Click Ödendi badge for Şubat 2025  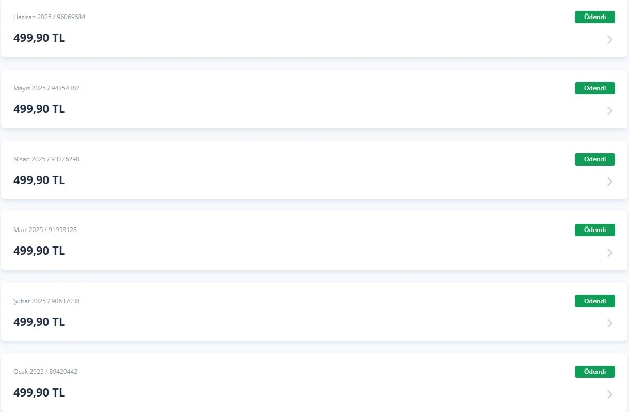click(x=594, y=301)
